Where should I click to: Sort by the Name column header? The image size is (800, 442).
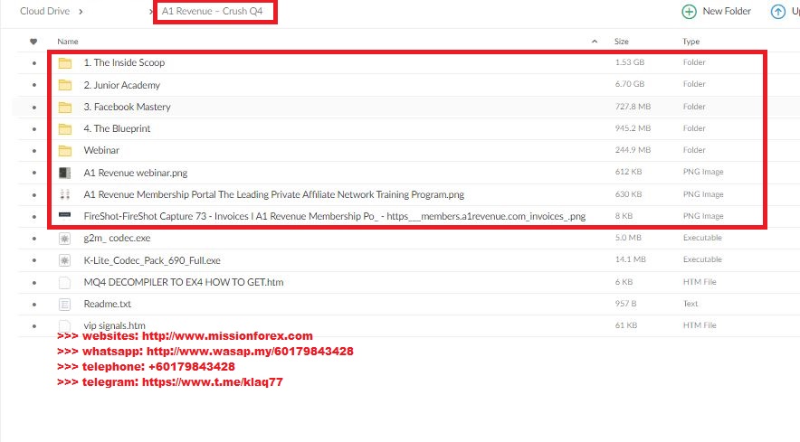pyautogui.click(x=67, y=42)
